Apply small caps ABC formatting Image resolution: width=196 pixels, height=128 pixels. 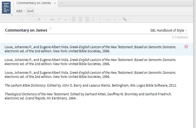52,19
